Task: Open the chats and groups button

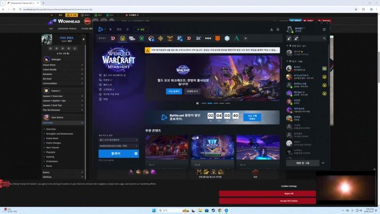Action: [302, 163]
